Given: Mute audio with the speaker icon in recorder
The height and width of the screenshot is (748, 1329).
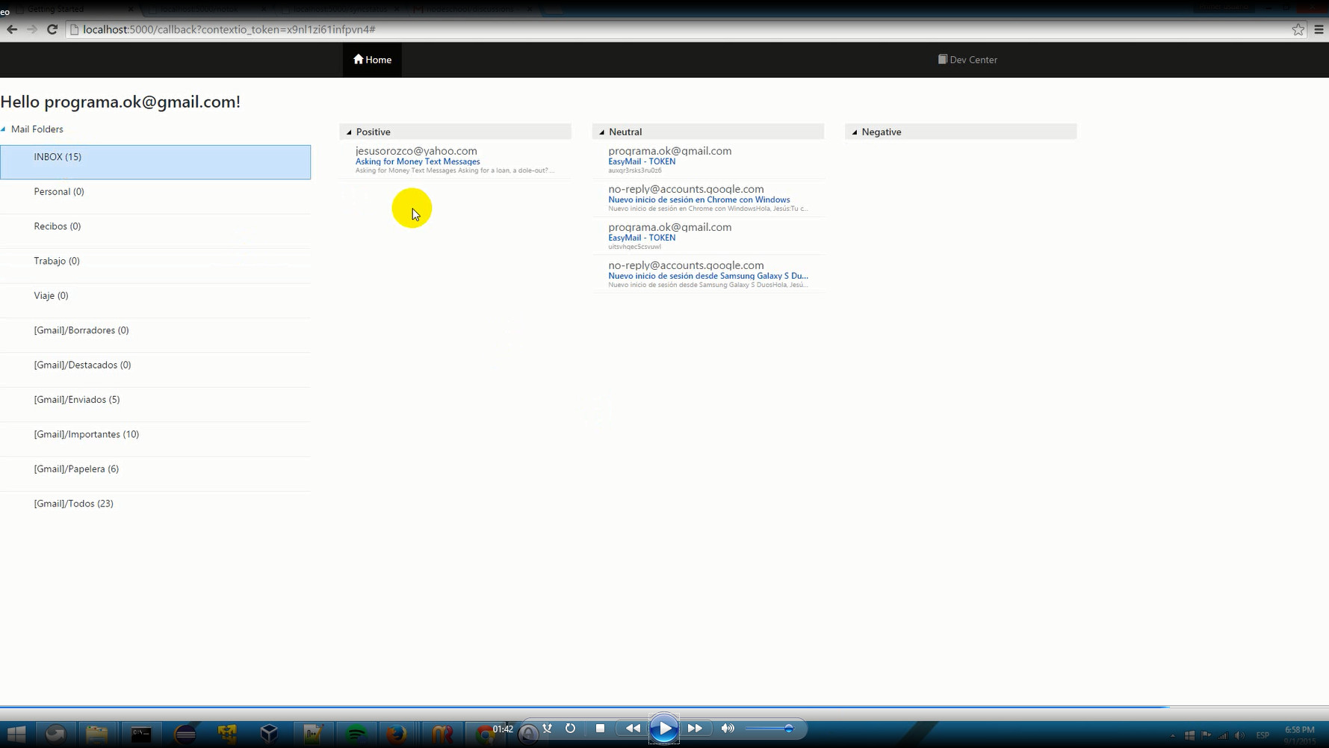Looking at the screenshot, I should pyautogui.click(x=727, y=728).
